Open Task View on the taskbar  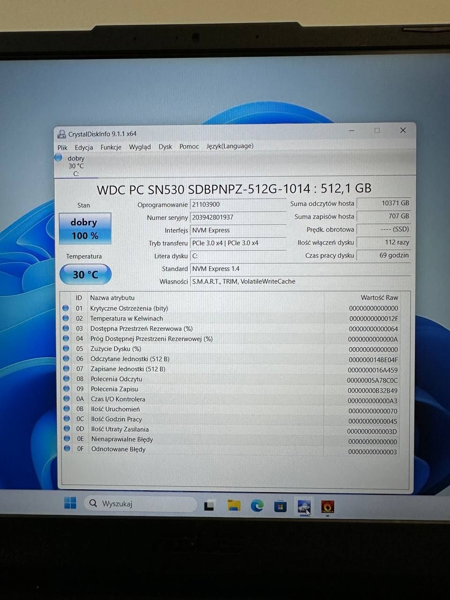(x=209, y=506)
